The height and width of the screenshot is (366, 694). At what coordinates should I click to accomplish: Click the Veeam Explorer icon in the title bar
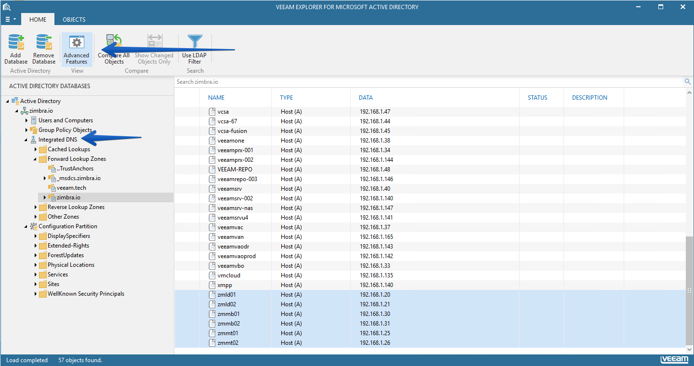click(x=6, y=7)
